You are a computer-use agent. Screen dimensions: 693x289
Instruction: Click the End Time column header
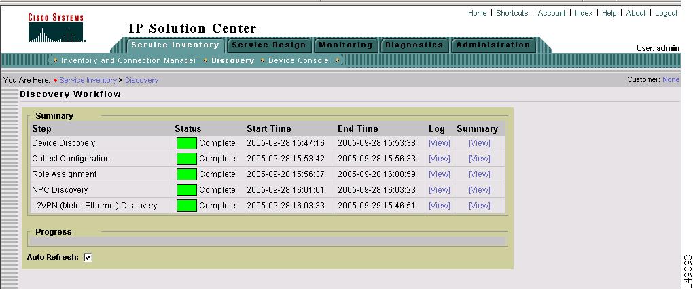tap(357, 129)
